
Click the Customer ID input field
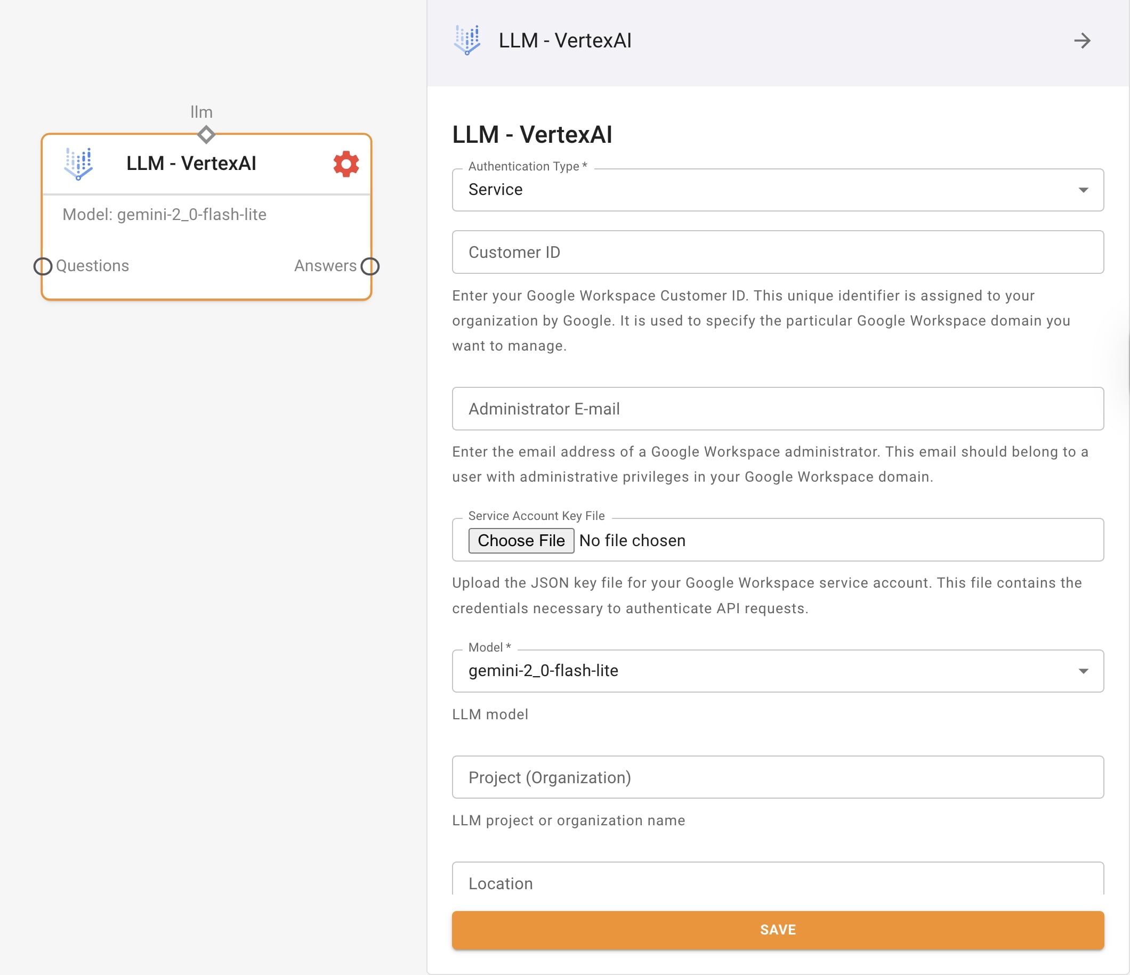(777, 253)
